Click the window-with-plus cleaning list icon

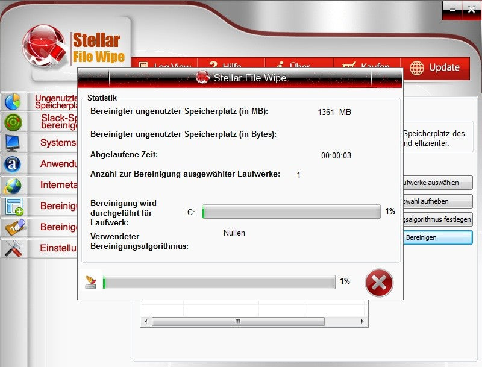tap(14, 206)
